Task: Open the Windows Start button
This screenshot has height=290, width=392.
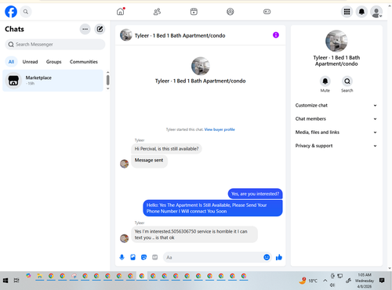Action: point(5,281)
